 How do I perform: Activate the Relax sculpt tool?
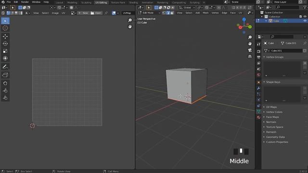(x=5, y=91)
